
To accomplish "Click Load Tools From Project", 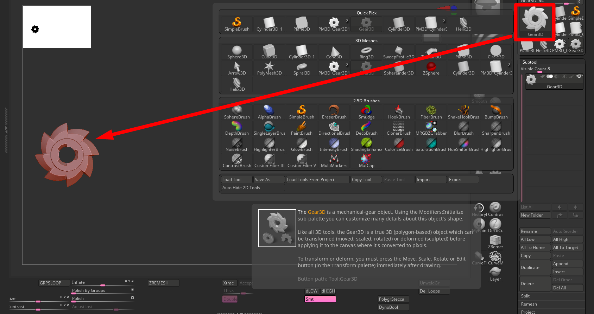I will [x=318, y=180].
